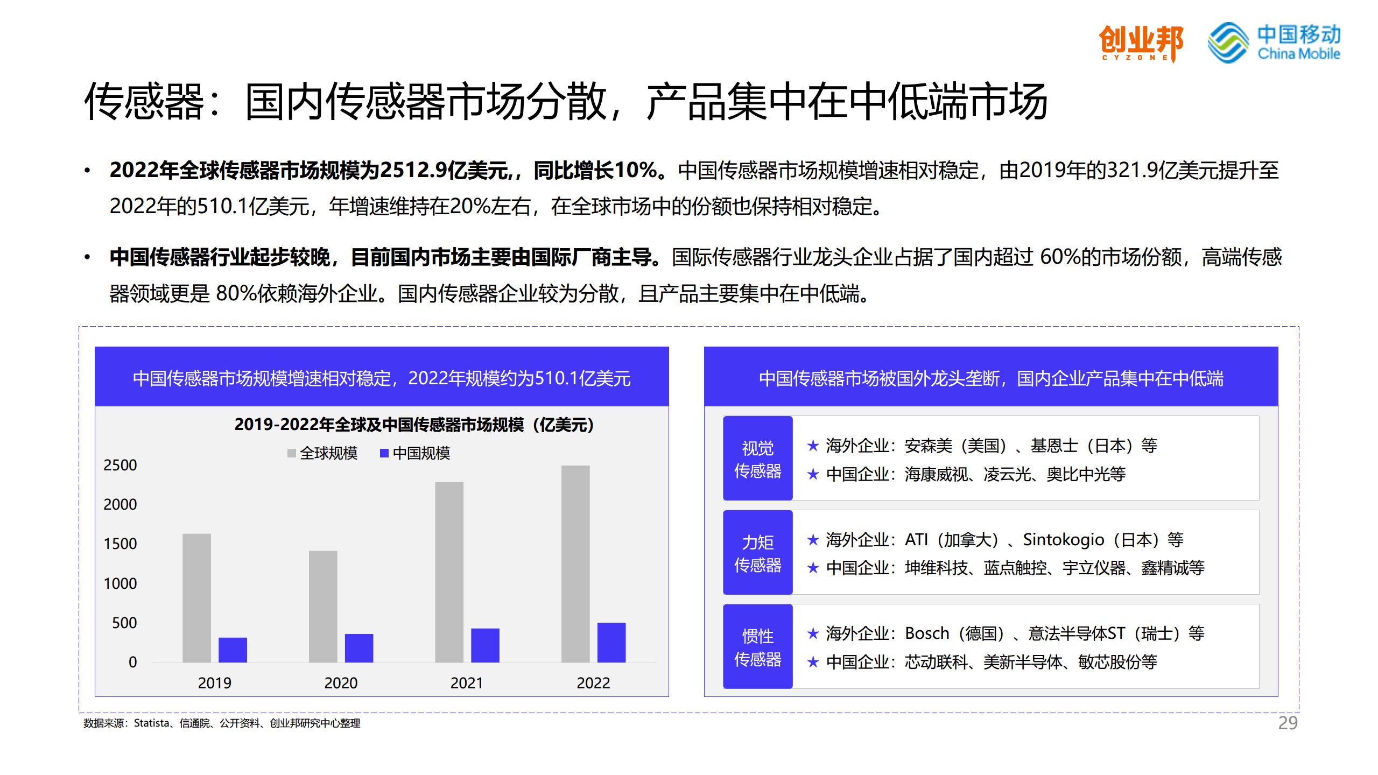Image resolution: width=1378 pixels, height=775 pixels.
Task: Click the 全球规模 legend label
Action: (x=328, y=453)
